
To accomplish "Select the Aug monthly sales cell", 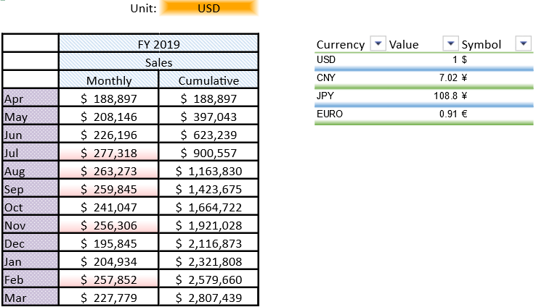I will tap(109, 171).
